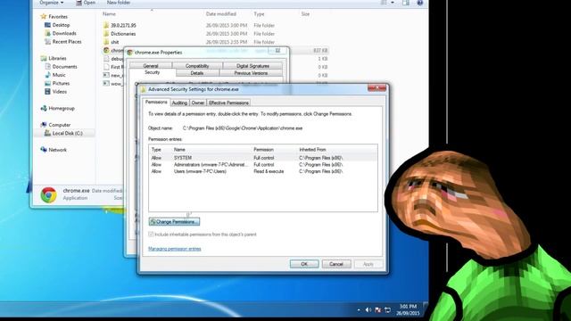Click the volume speaker icon in system tray
This screenshot has height=321, width=571.
(368, 309)
